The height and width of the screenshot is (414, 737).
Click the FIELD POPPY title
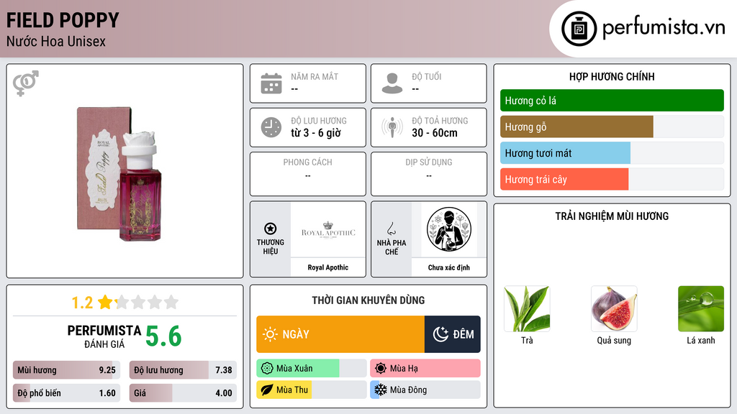pos(63,21)
